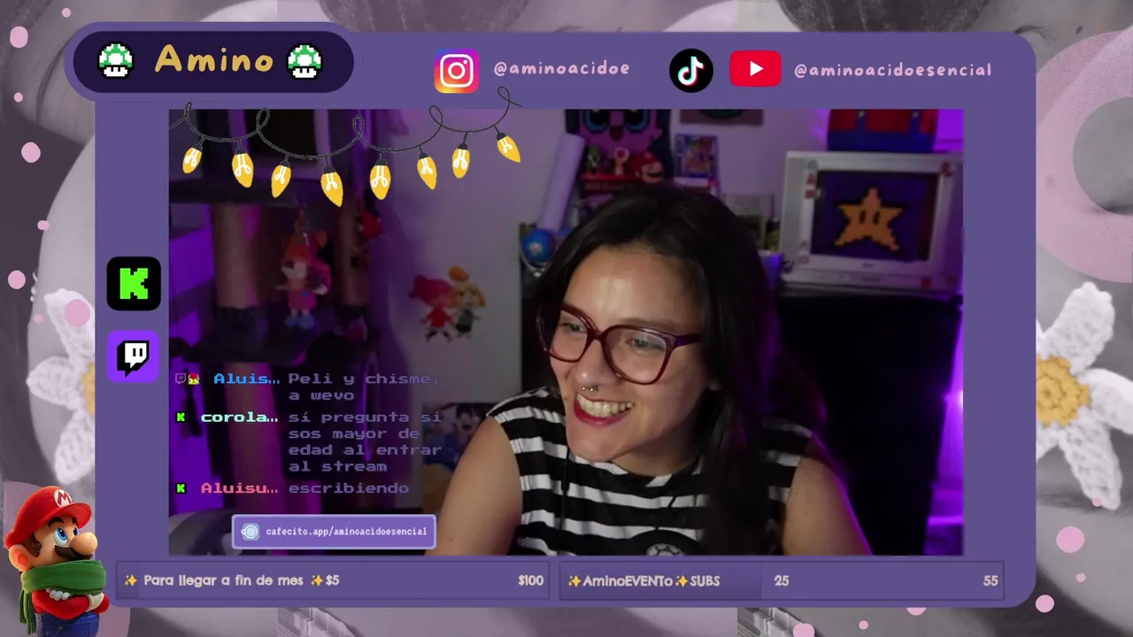Click the 55 subs goal value
This screenshot has height=637, width=1133.
[990, 581]
